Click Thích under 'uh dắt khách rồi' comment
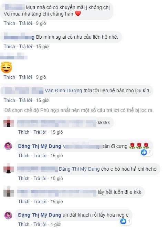 [24, 224]
